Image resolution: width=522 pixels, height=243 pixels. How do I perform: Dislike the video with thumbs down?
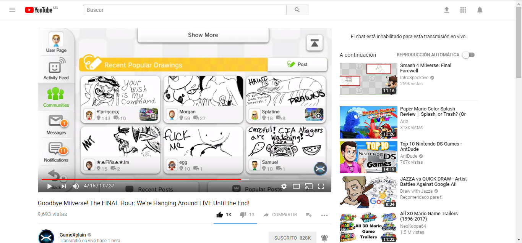pyautogui.click(x=243, y=215)
